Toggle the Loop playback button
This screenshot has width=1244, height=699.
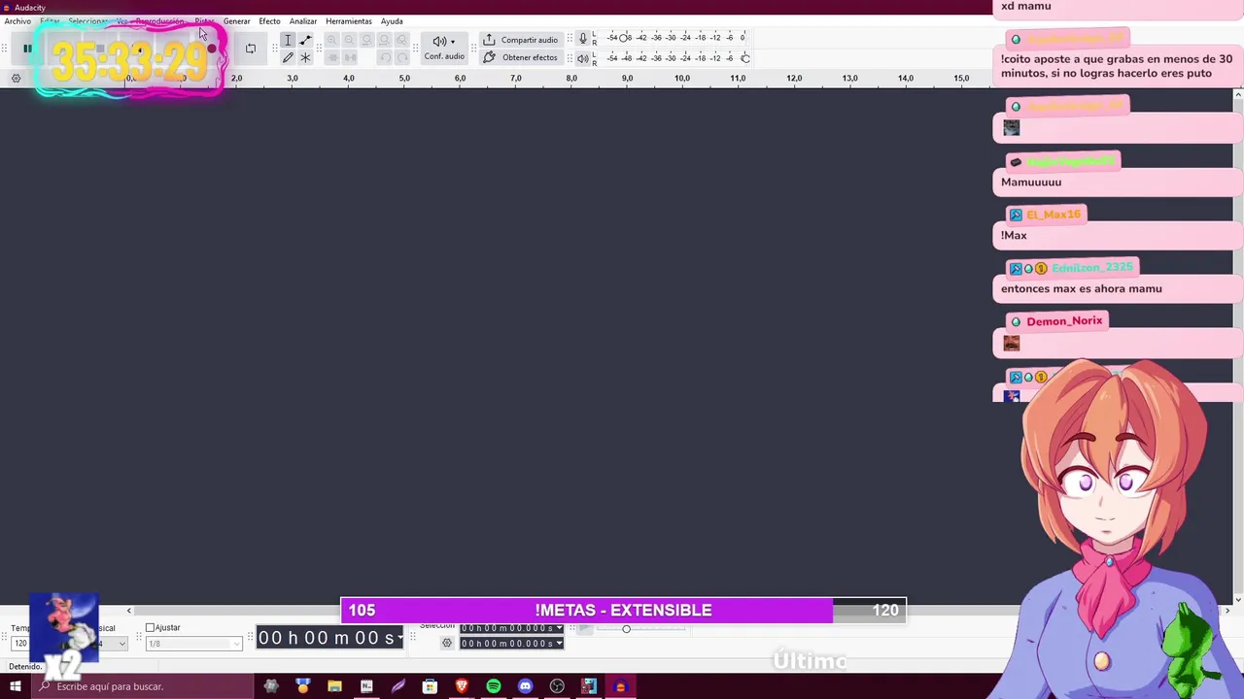[251, 49]
